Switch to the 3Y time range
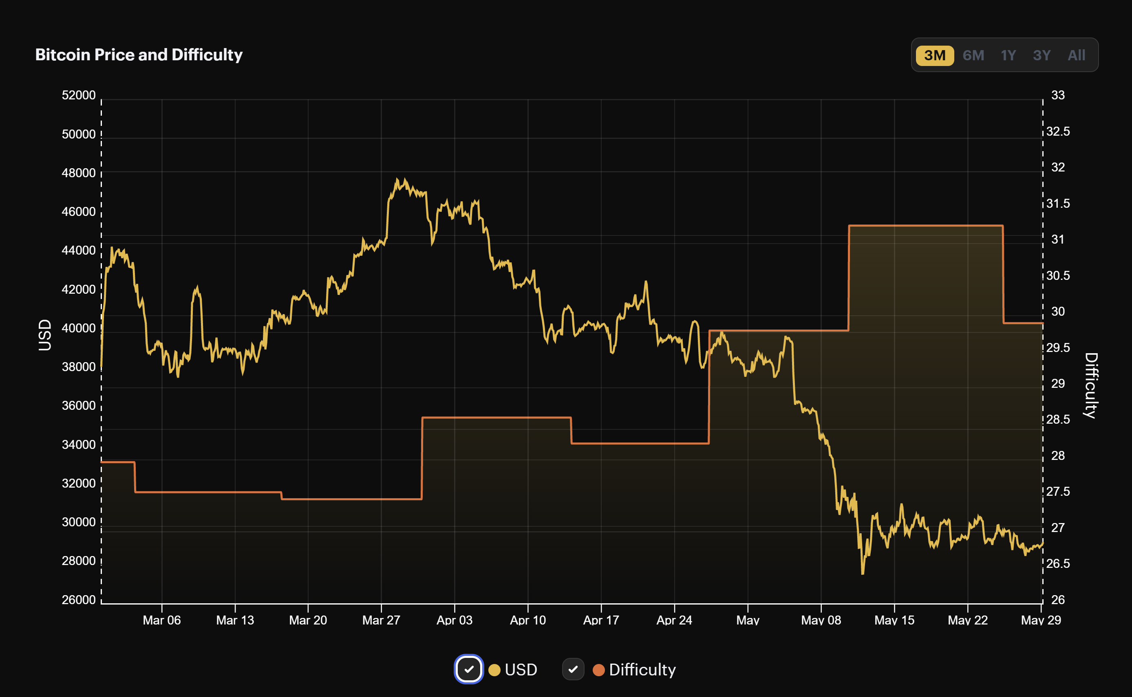The image size is (1132, 697). pyautogui.click(x=1042, y=55)
